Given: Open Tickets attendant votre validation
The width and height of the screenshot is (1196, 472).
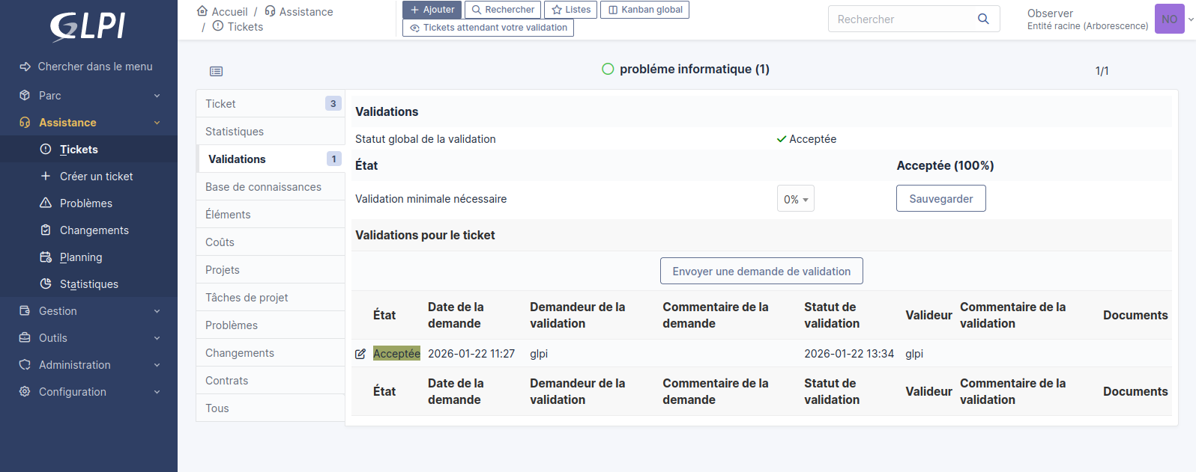Looking at the screenshot, I should [488, 28].
